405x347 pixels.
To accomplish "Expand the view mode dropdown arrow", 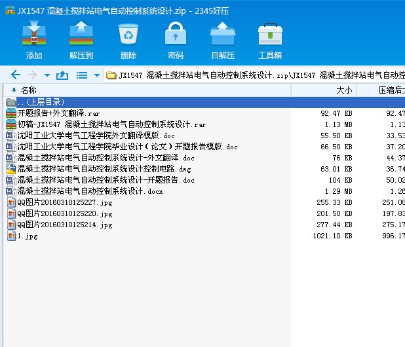I will [97, 75].
